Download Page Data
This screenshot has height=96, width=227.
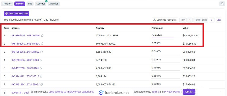coord(165,20)
